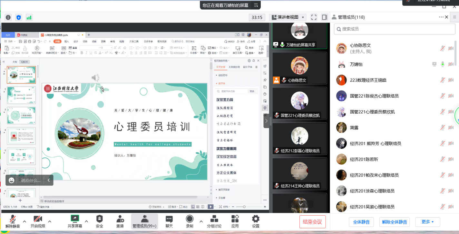Open the 邀请 invite icon
The height and width of the screenshot is (234, 459).
120,221
